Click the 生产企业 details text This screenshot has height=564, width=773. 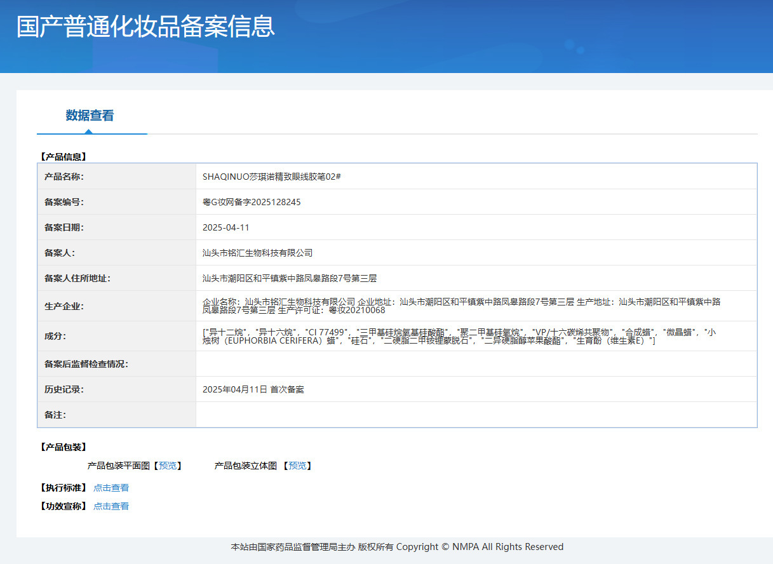462,305
